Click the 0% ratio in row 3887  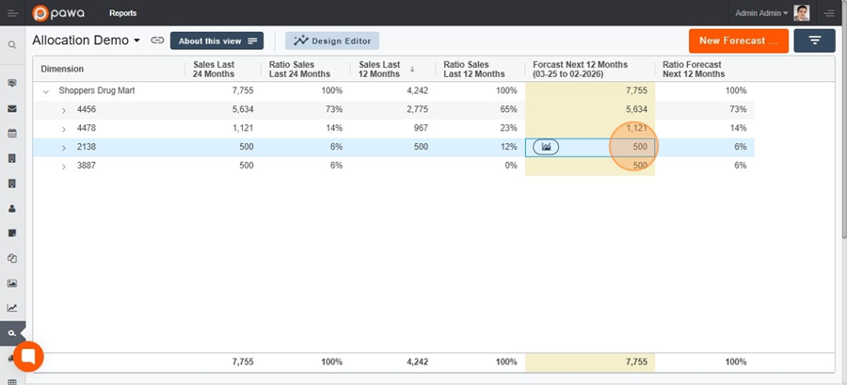point(510,166)
